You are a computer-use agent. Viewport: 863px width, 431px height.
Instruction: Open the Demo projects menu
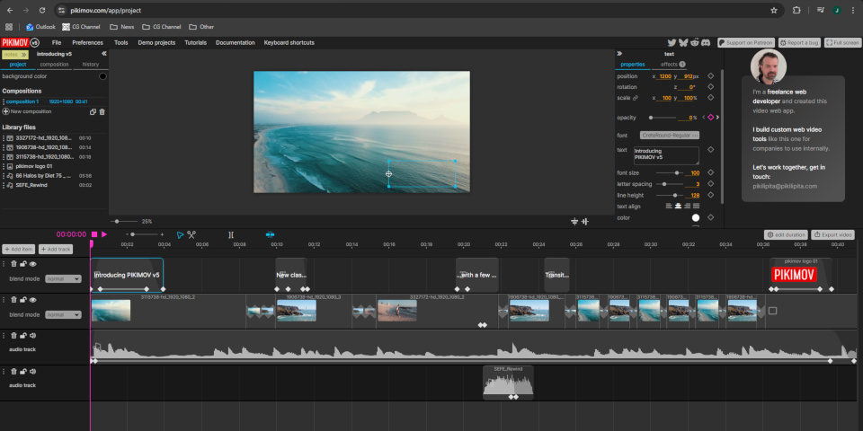pyautogui.click(x=156, y=42)
